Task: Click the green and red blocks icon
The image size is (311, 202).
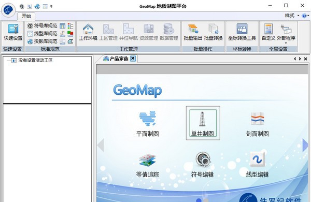Action: coord(70,34)
